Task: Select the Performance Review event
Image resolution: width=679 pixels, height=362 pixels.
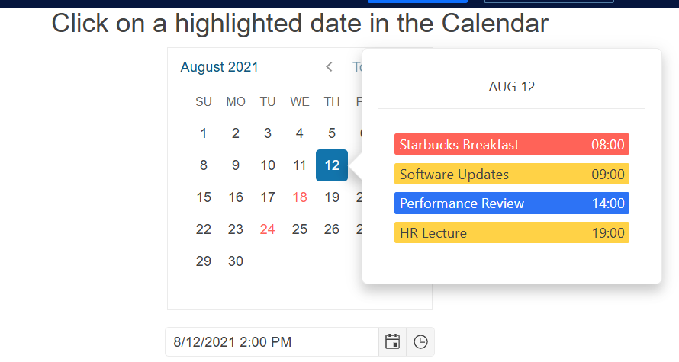Action: [511, 203]
